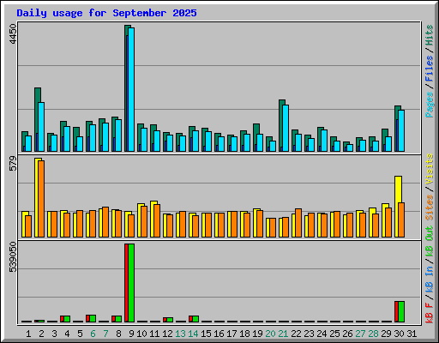Click the green kB bar for day 30

(401, 311)
